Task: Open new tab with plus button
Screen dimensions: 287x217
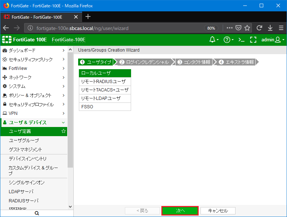Action: 88,16
